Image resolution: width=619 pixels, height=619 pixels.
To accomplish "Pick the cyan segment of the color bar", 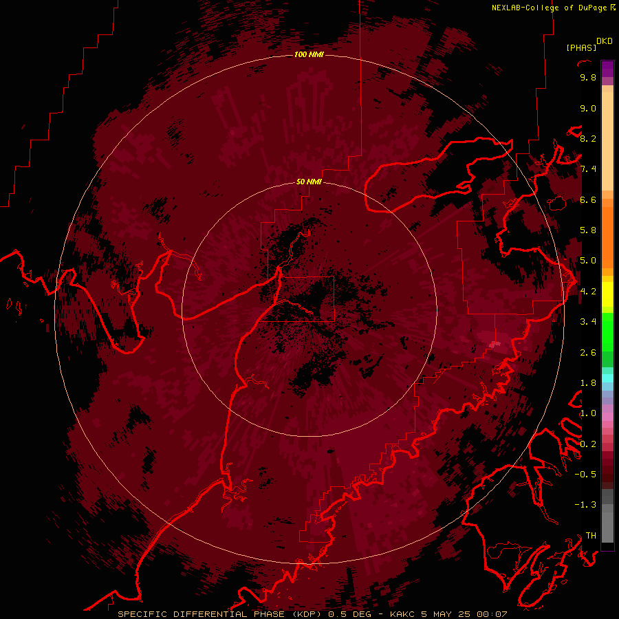I will 607,378.
